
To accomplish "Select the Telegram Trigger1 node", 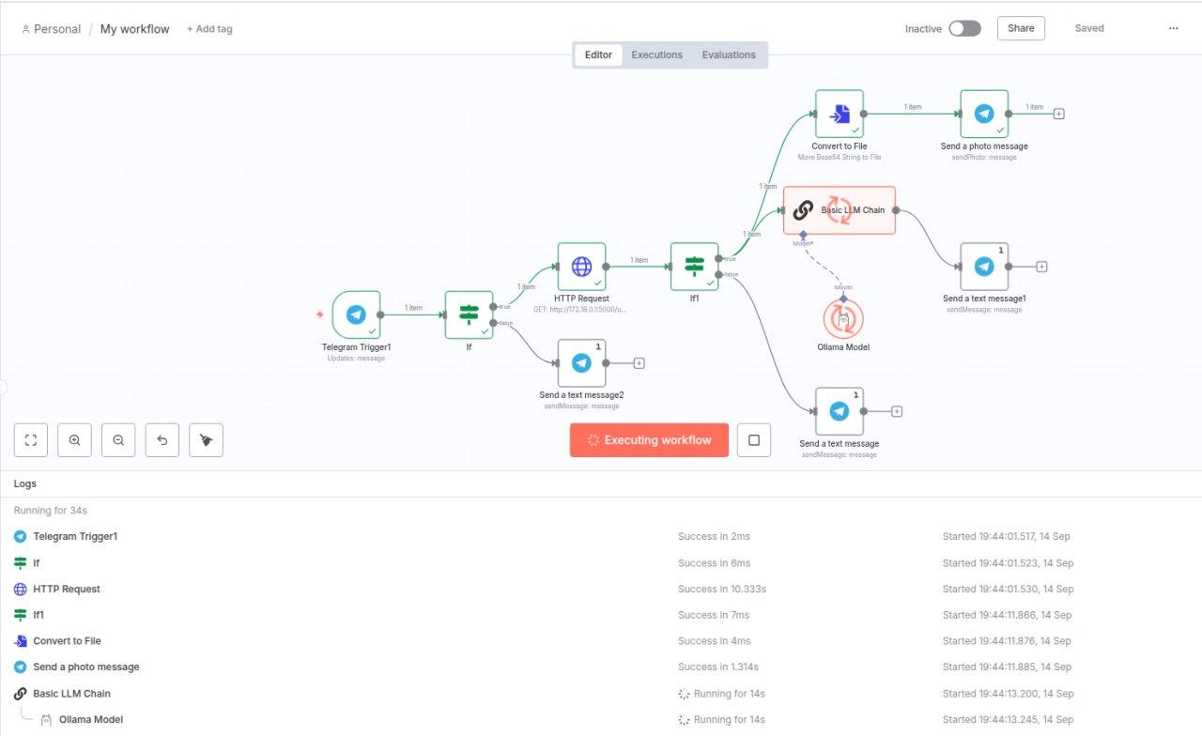I will pos(356,314).
